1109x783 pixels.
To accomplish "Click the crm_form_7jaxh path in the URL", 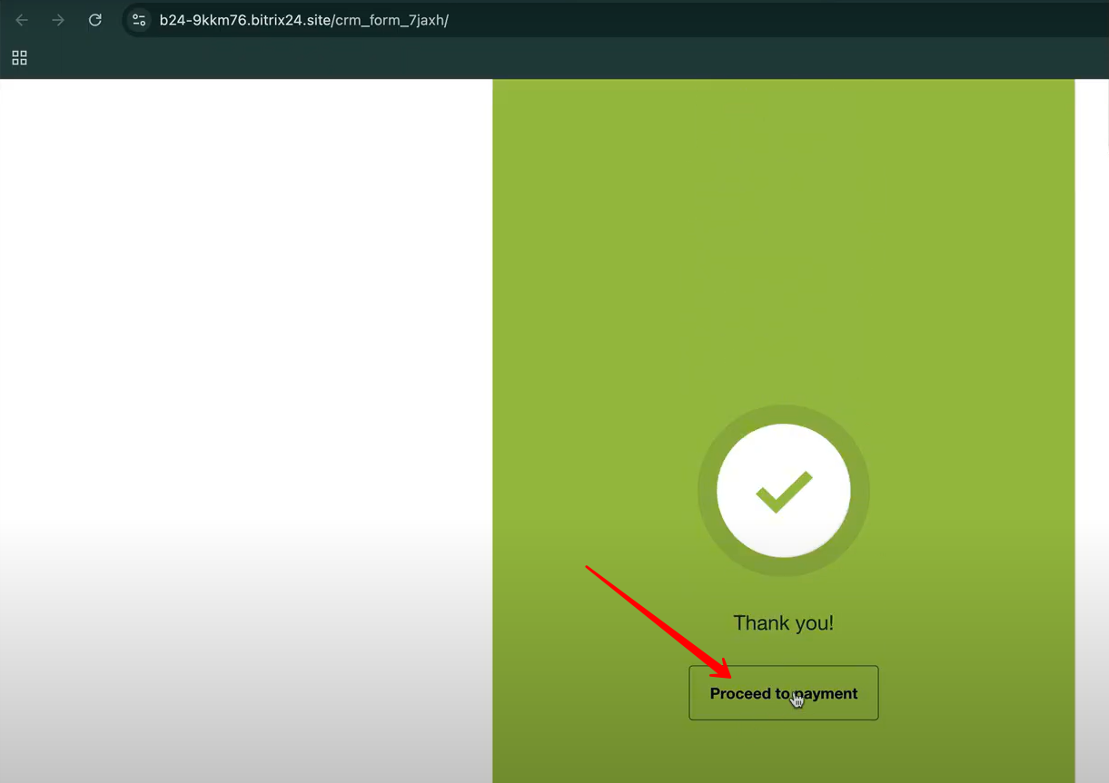I will click(390, 20).
